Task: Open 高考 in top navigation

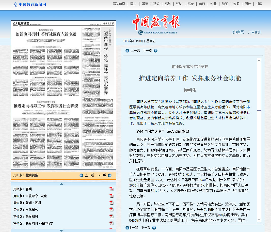Action: pyautogui.click(x=190, y=4)
